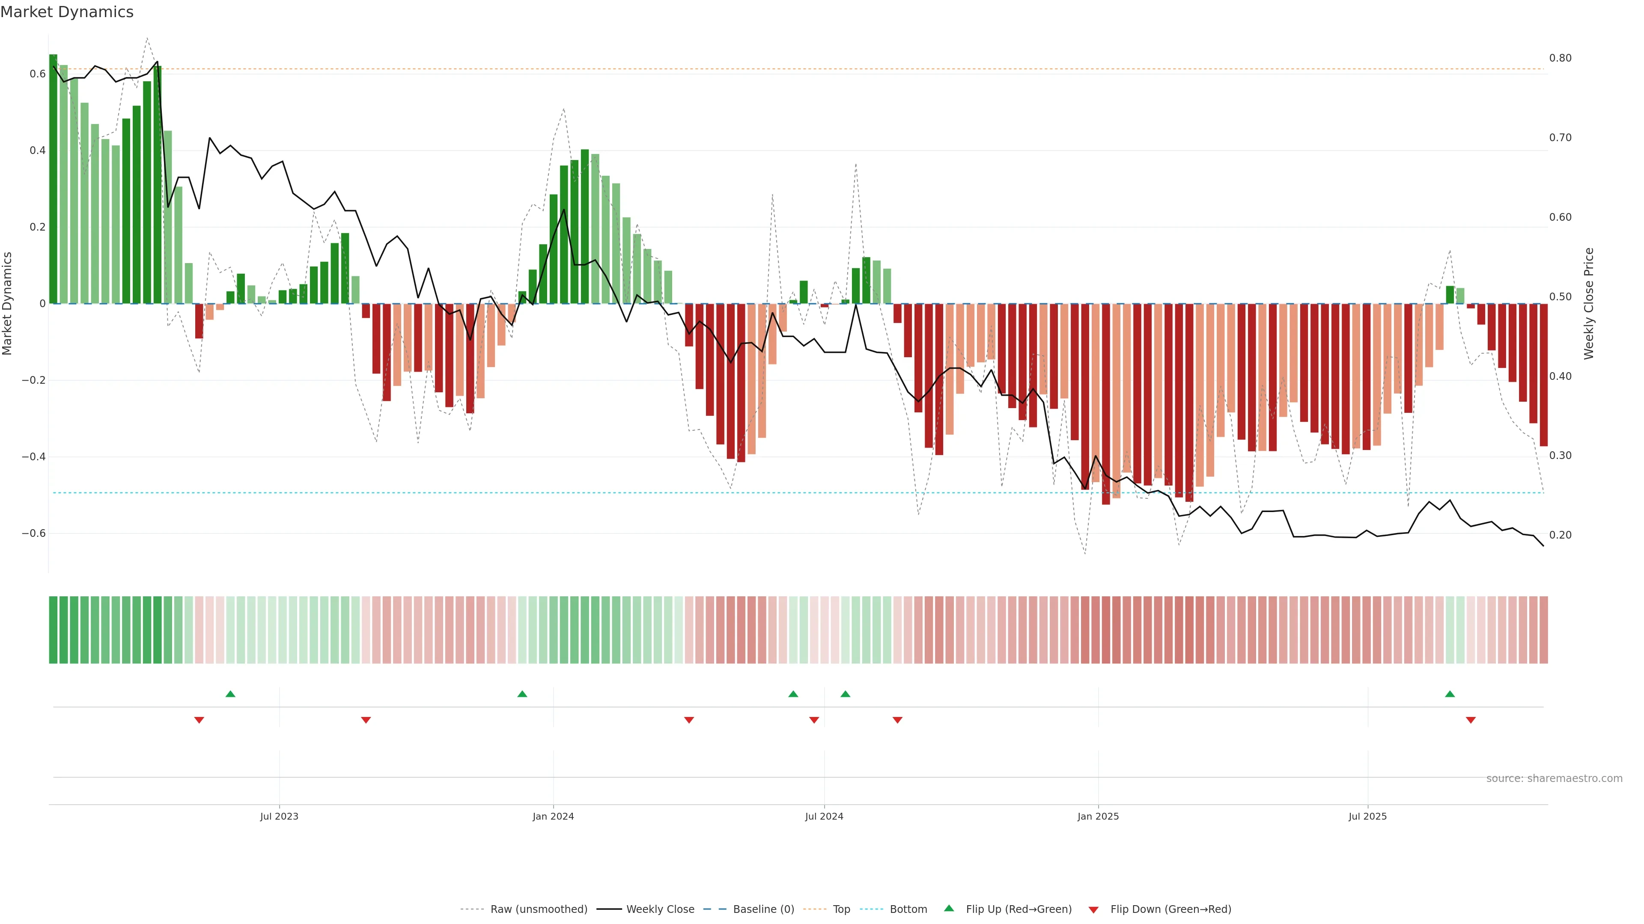Click the Flip Up green triangle legend icon

coord(948,908)
